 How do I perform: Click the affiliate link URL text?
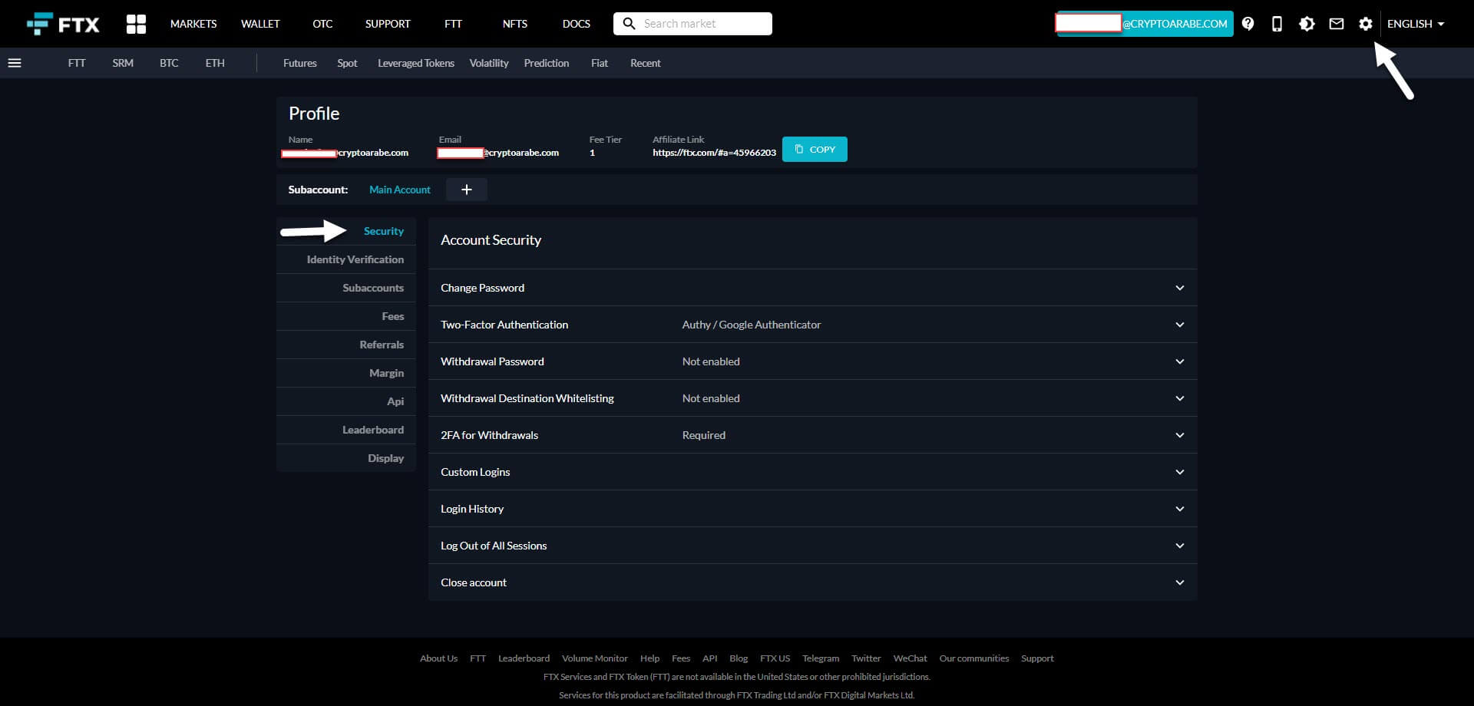tap(714, 153)
